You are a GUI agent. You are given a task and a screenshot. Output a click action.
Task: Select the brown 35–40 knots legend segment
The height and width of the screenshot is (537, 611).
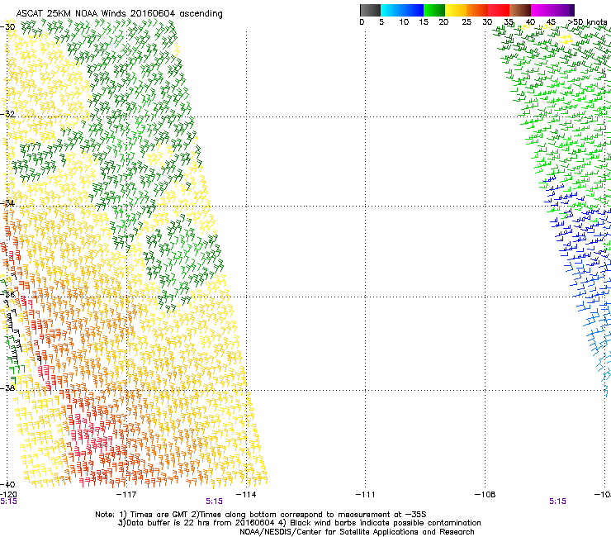(x=520, y=10)
